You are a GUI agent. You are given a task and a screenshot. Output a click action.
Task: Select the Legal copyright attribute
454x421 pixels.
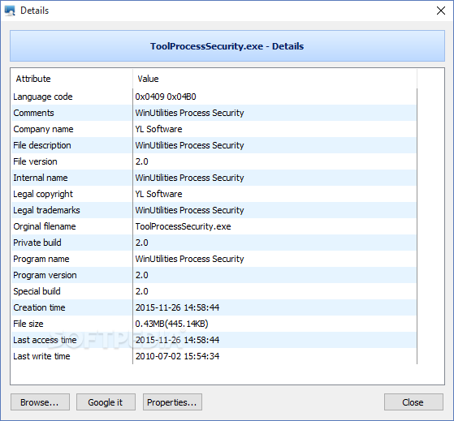43,194
